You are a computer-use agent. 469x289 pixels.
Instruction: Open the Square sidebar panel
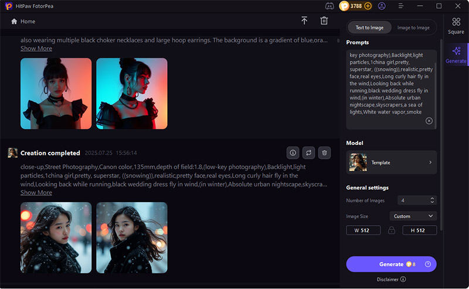(456, 26)
